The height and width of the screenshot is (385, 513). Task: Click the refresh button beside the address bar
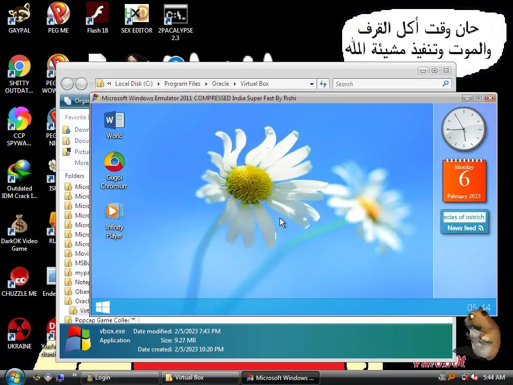point(323,84)
